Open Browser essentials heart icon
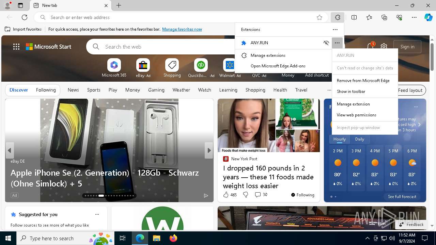 399,17
